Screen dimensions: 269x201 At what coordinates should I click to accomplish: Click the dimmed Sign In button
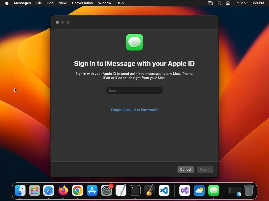click(205, 170)
